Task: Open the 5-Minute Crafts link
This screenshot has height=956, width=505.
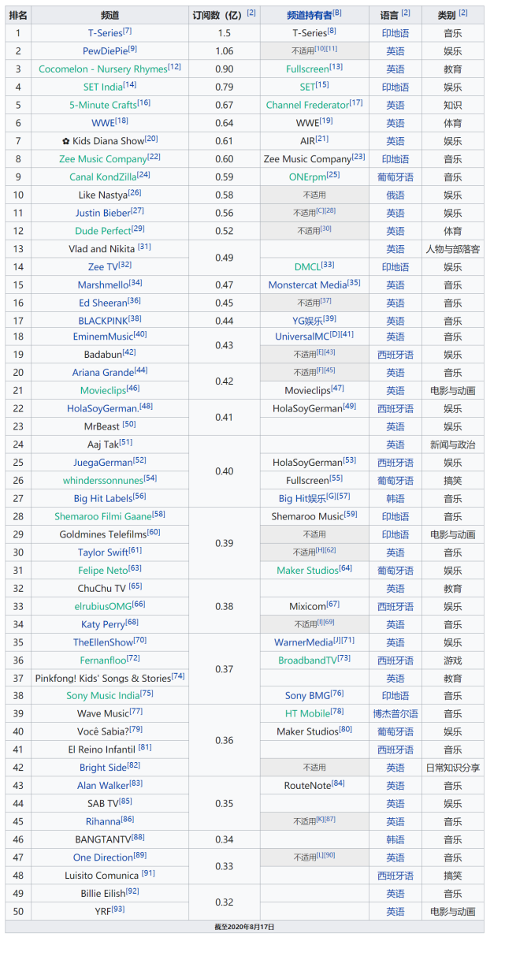Action: pyautogui.click(x=103, y=106)
